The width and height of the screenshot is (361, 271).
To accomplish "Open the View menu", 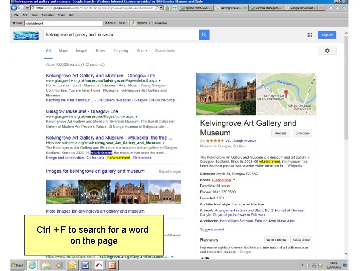I will [x=35, y=15].
